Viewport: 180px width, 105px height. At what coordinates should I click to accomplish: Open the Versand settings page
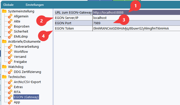20,57
